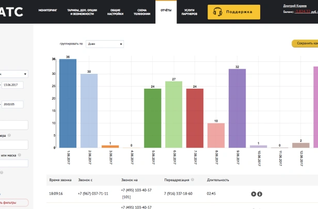This screenshot has height=209, width=318.
Task: Play the 18:09:16 call recording
Action: [253, 194]
